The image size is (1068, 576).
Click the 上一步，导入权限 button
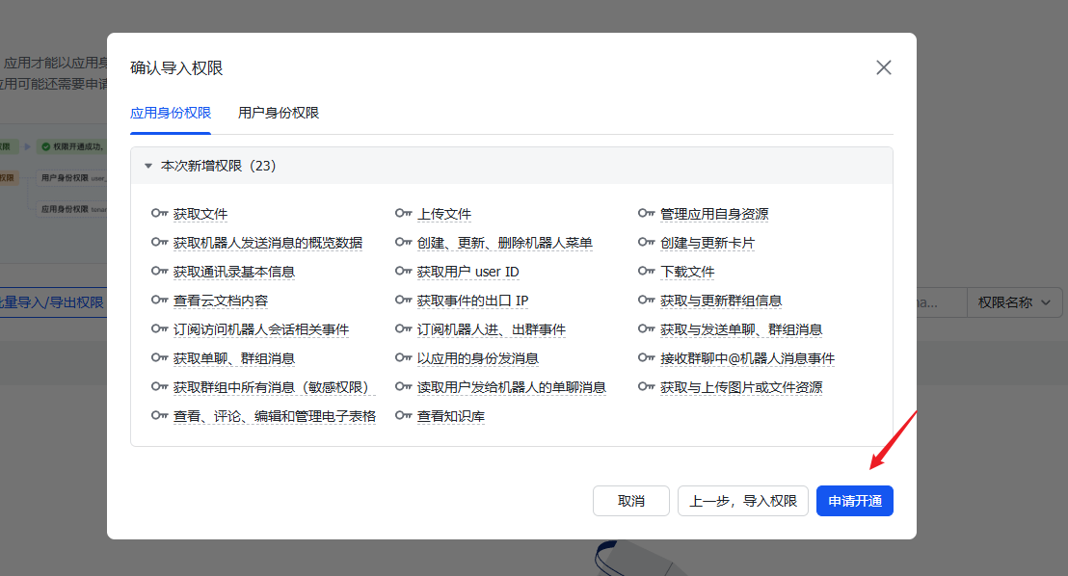[742, 500]
